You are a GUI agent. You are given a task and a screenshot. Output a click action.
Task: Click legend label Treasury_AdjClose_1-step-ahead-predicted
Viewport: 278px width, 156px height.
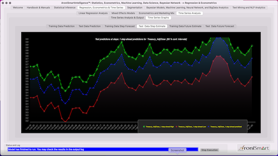(226, 127)
